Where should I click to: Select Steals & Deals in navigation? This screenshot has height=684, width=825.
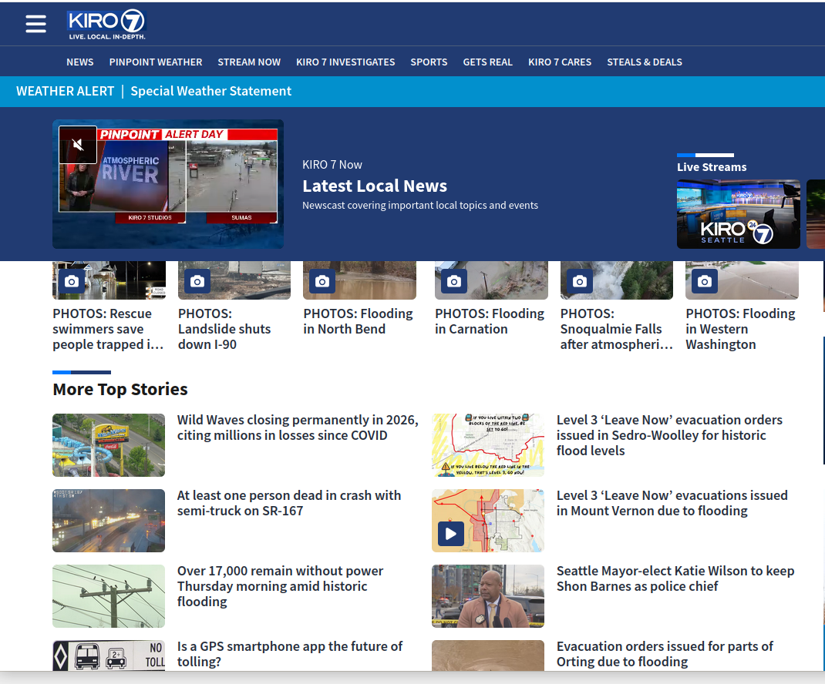coord(645,62)
